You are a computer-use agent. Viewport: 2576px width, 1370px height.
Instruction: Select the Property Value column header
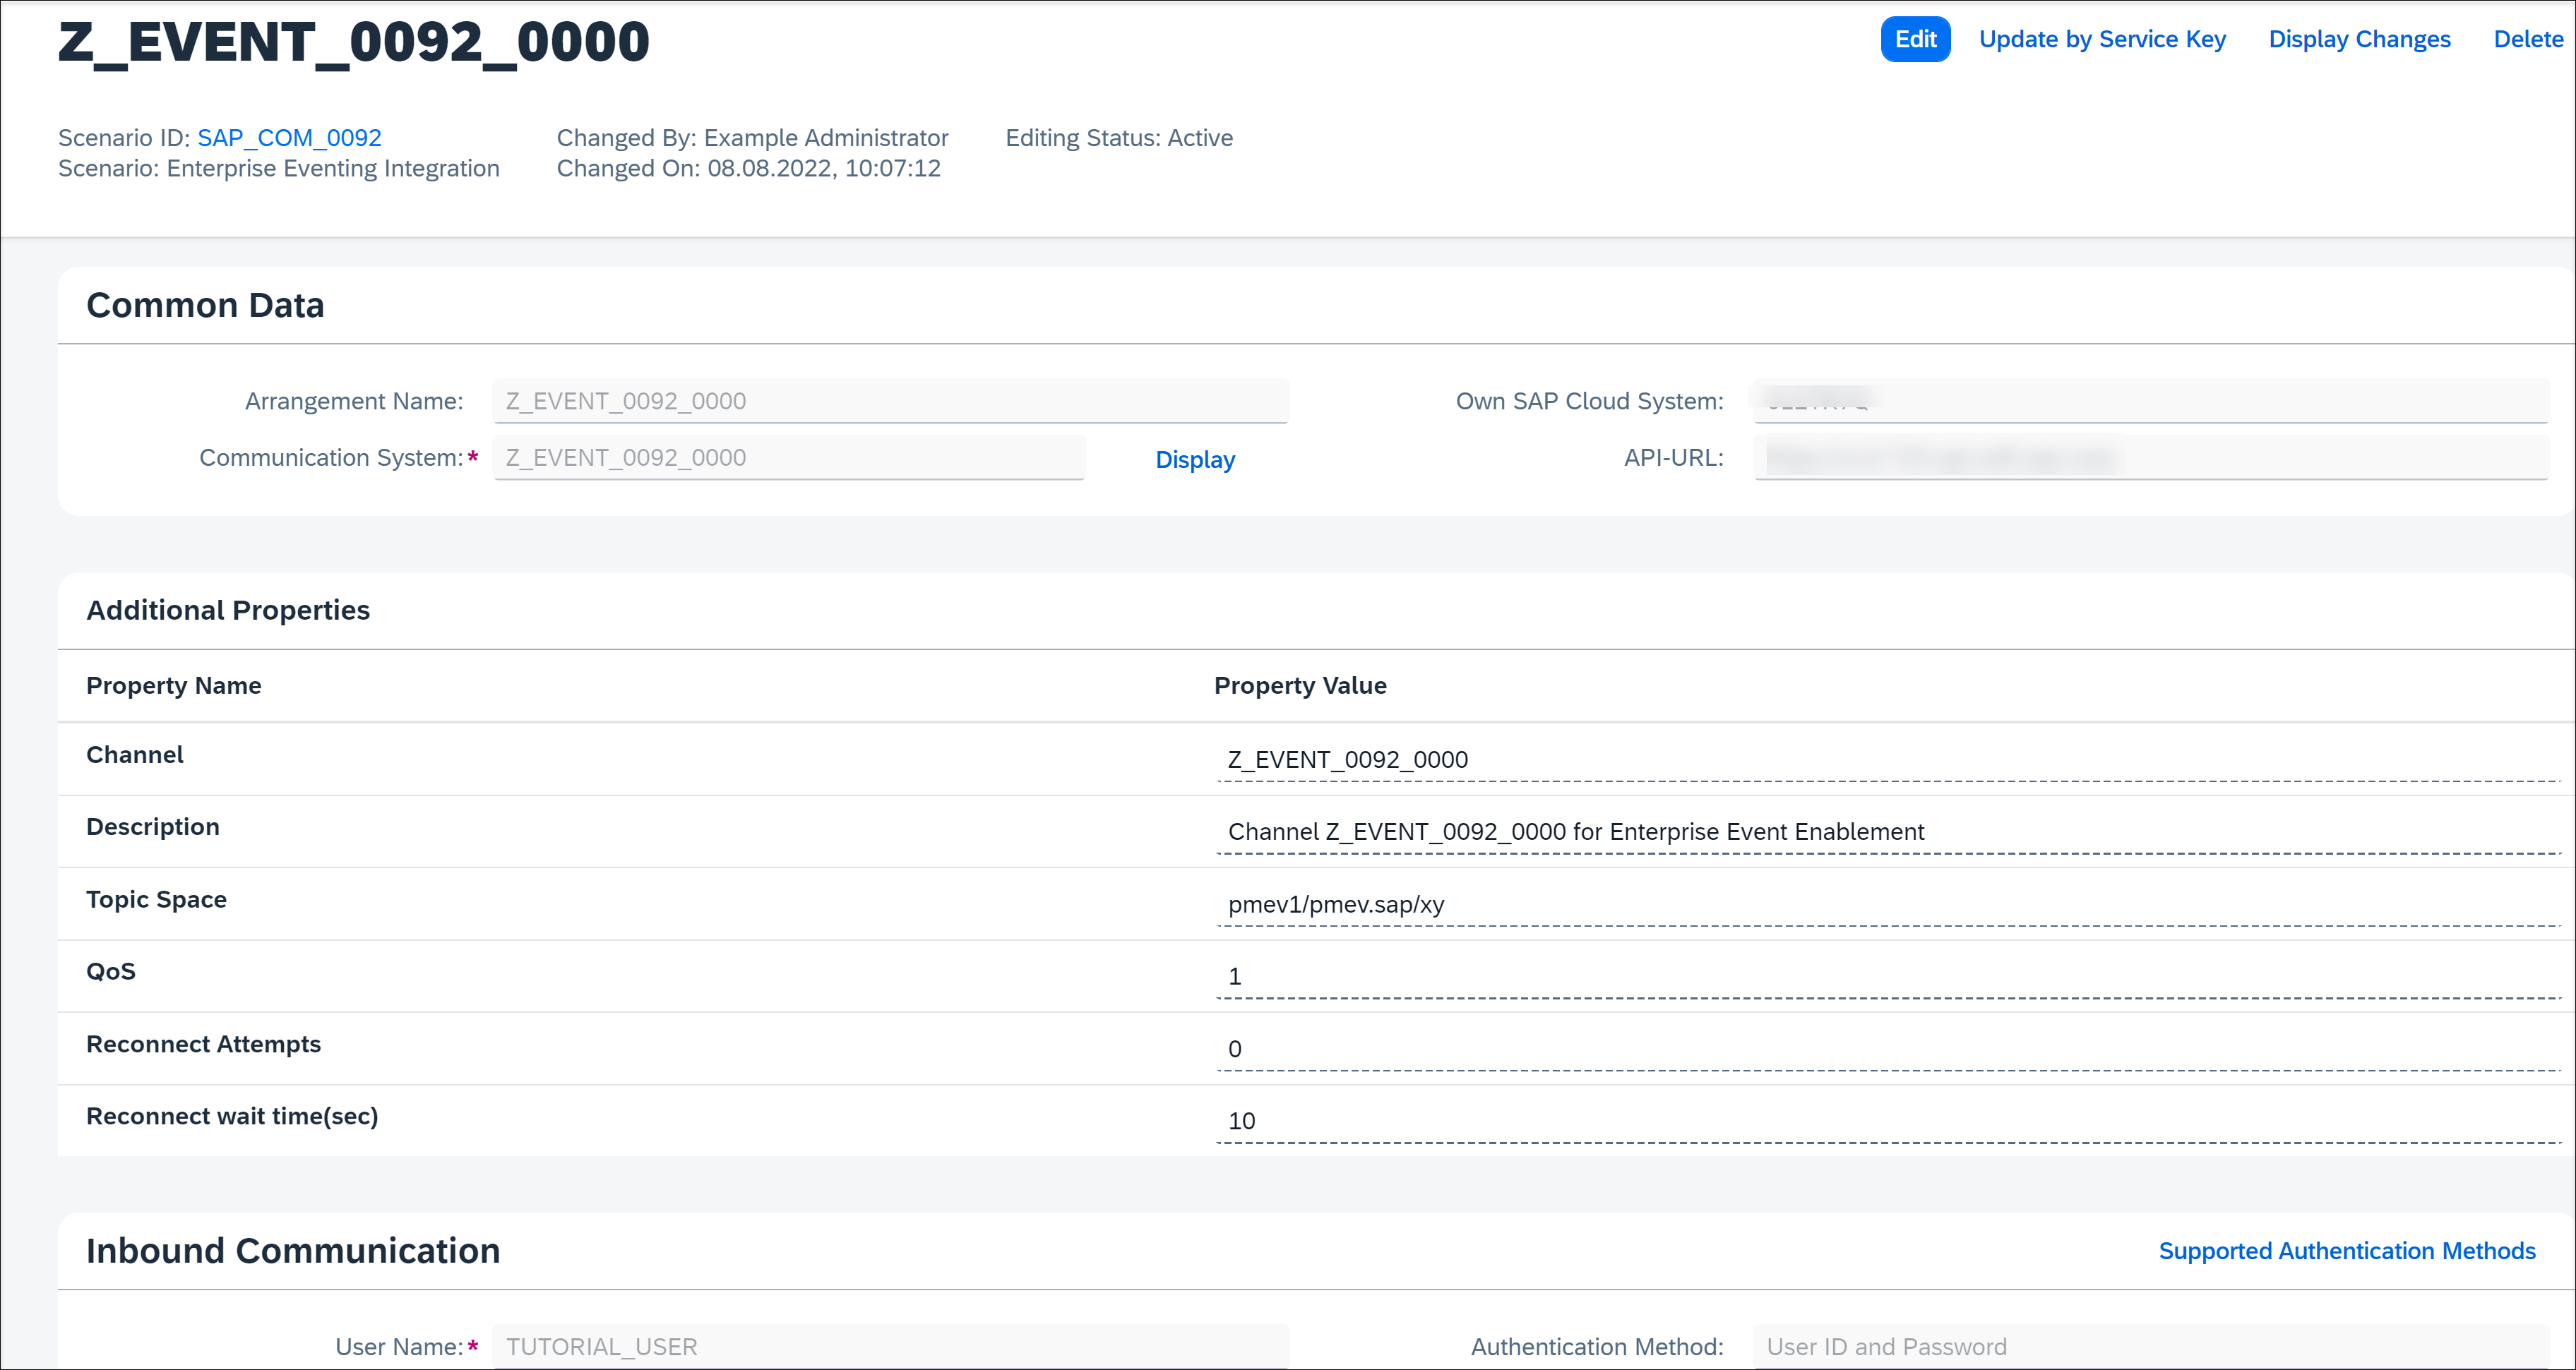[x=1300, y=685]
